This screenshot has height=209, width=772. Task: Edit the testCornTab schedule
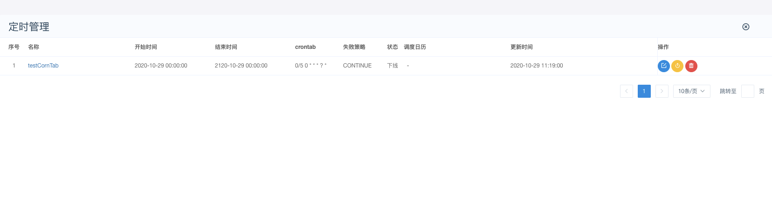663,66
